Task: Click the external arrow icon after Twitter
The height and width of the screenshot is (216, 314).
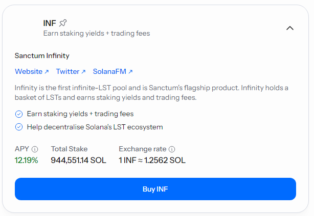Action: pyautogui.click(x=84, y=72)
